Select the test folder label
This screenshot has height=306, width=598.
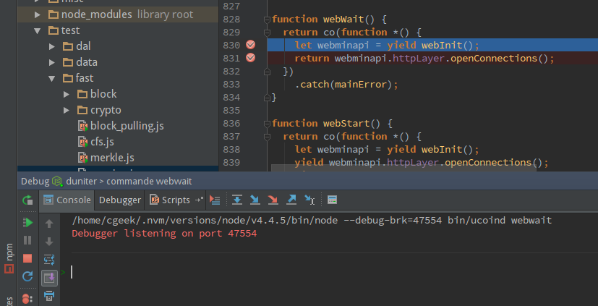coord(71,30)
